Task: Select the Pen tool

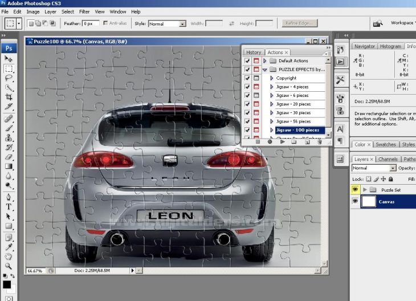Action: pos(9,197)
